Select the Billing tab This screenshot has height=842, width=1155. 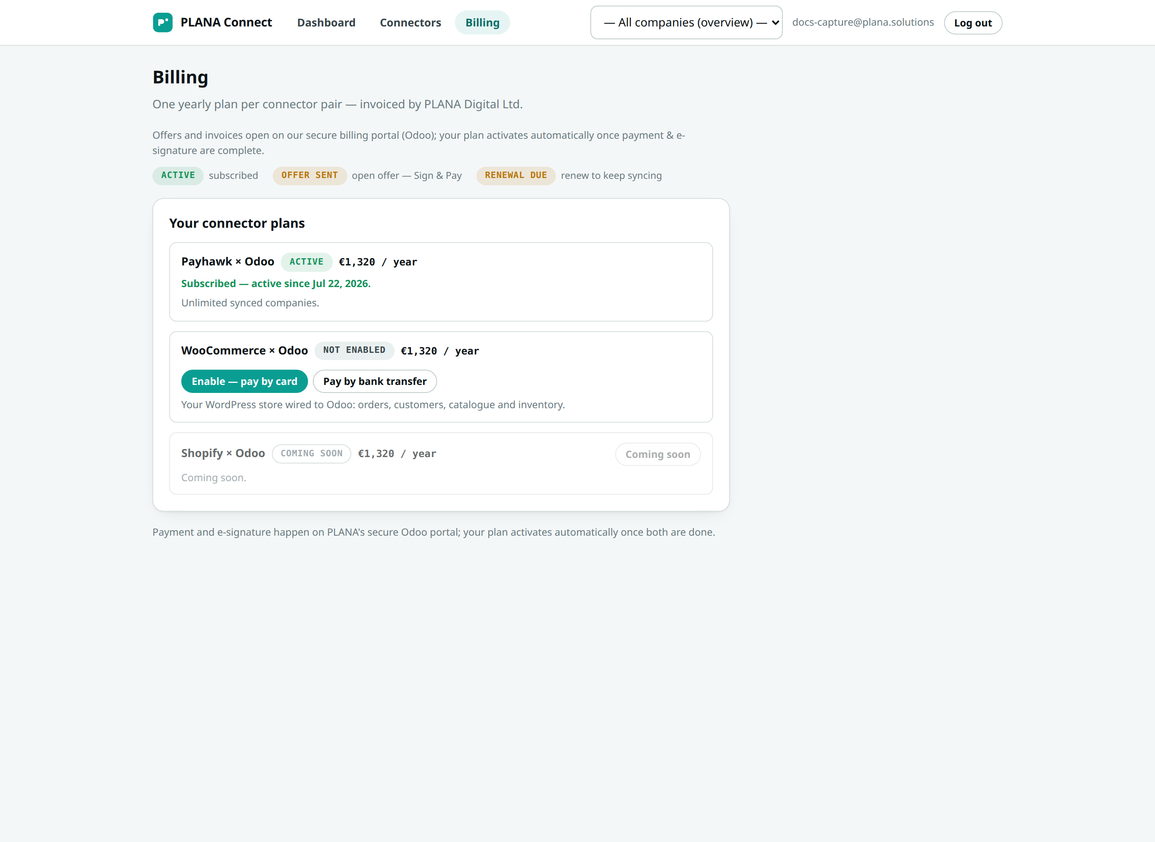(x=482, y=22)
